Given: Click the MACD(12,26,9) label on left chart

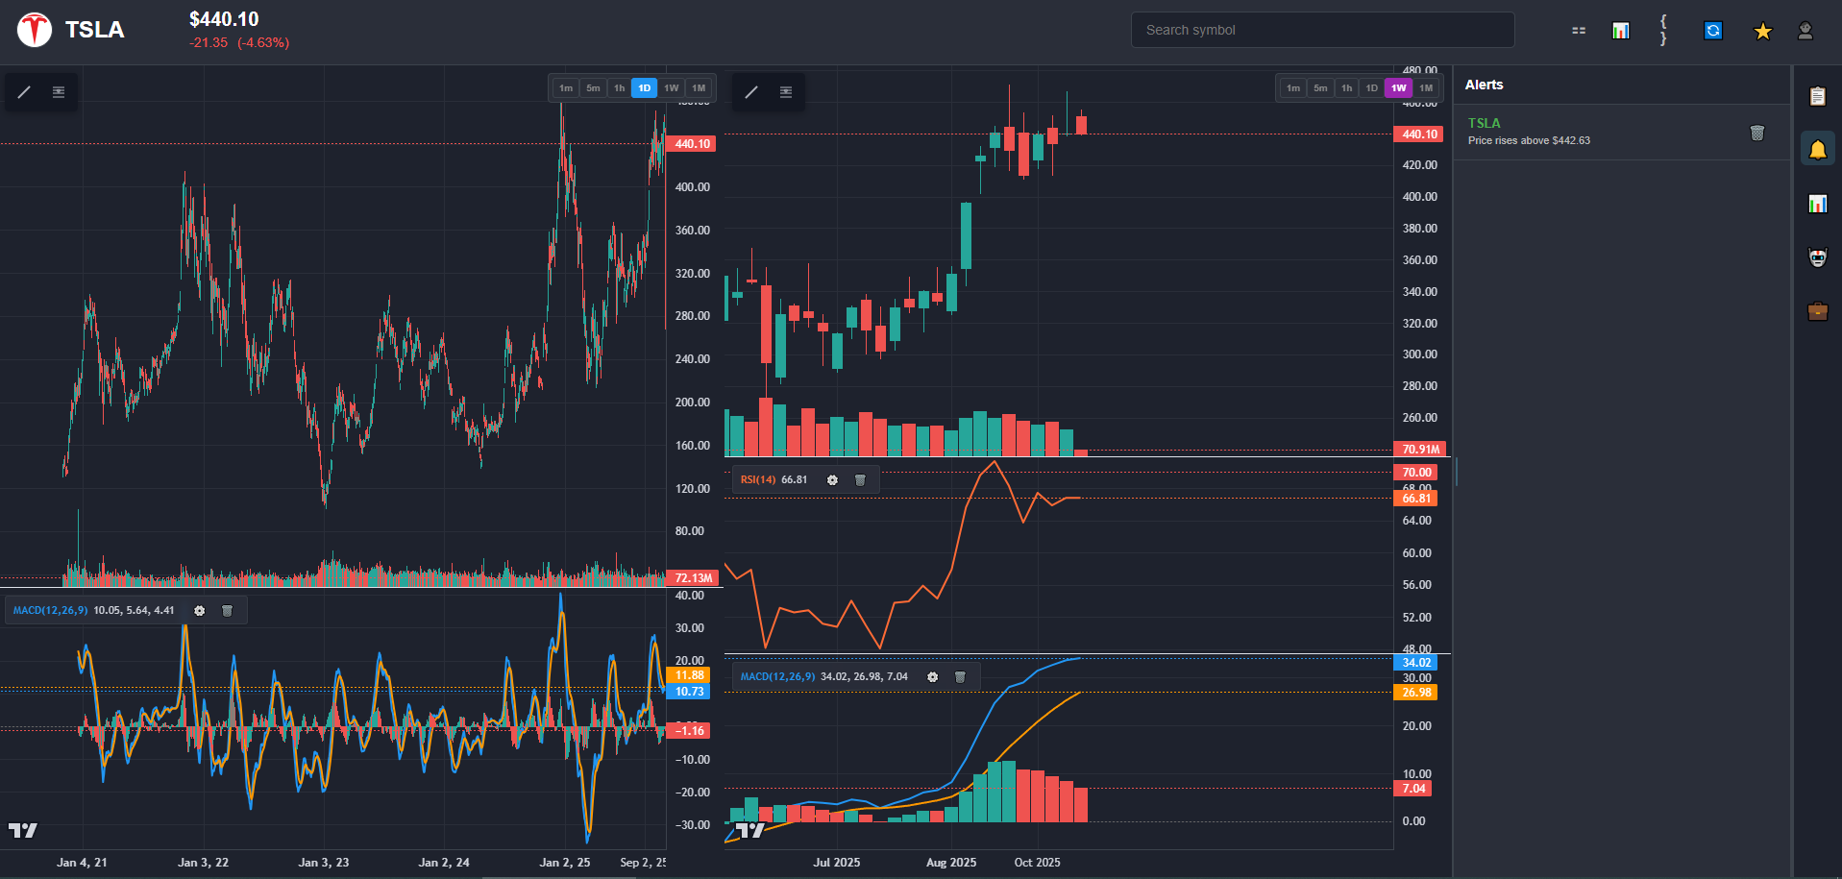Looking at the screenshot, I should (x=50, y=611).
